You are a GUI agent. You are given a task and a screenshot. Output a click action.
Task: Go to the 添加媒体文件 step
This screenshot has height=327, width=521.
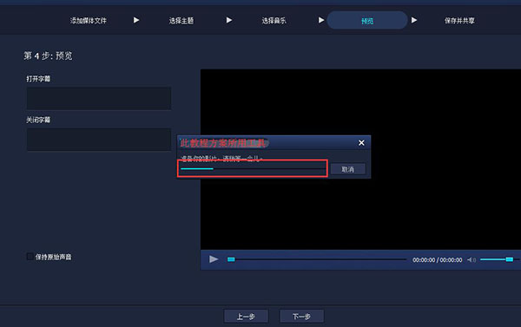(88, 21)
